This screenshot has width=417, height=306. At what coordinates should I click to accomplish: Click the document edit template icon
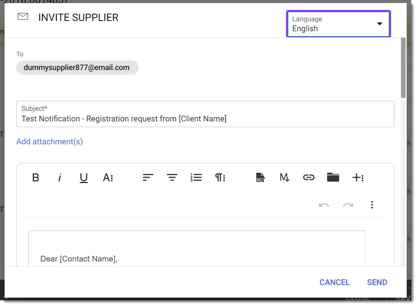260,177
